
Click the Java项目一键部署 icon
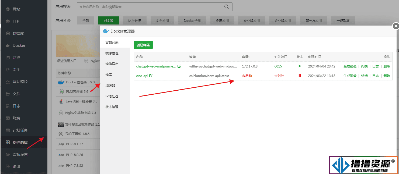tap(61, 101)
